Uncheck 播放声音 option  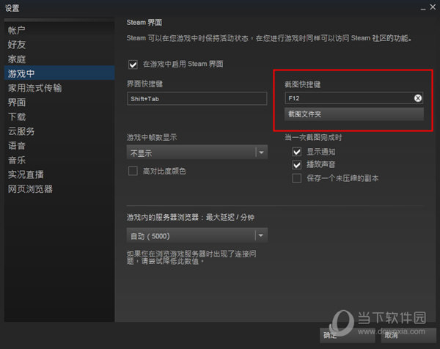click(296, 165)
